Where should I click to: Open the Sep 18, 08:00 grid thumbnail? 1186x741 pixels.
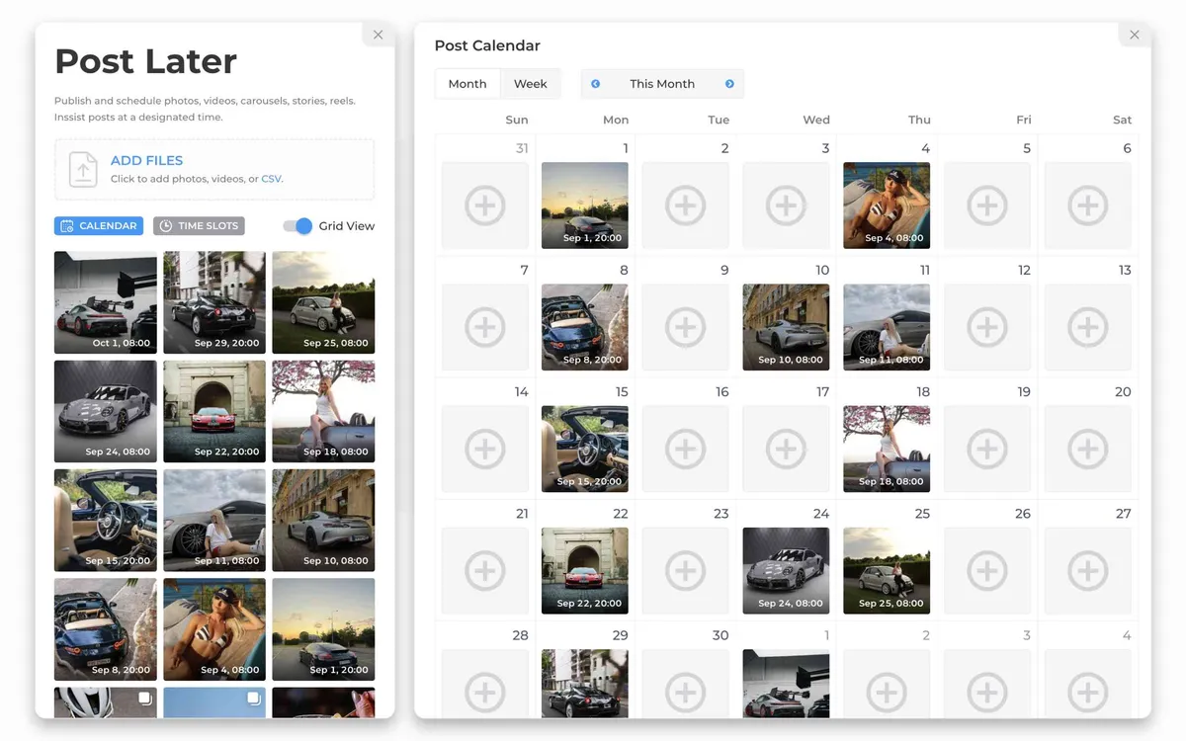(x=323, y=411)
